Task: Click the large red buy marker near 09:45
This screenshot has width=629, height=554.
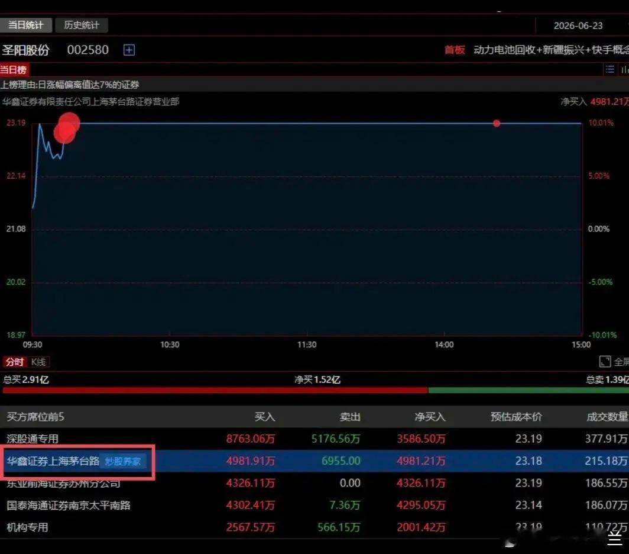Action: coord(67,128)
